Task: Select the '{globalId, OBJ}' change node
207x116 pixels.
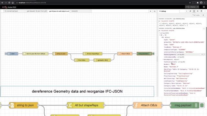Action: (x=102, y=60)
